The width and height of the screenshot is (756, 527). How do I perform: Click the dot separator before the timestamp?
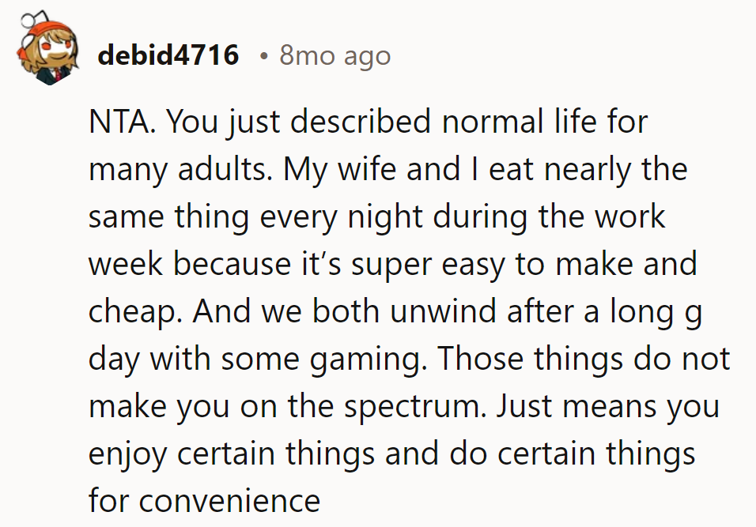click(262, 56)
